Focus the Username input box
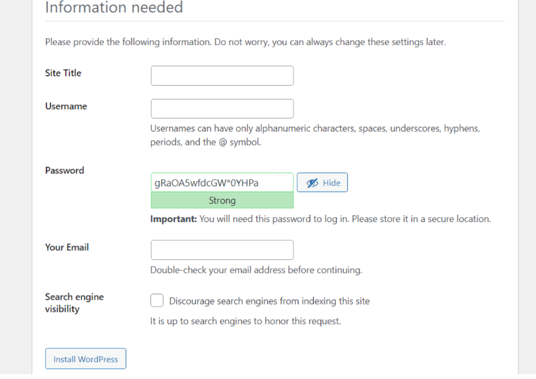Viewport: 536px width, 379px height. coord(222,108)
